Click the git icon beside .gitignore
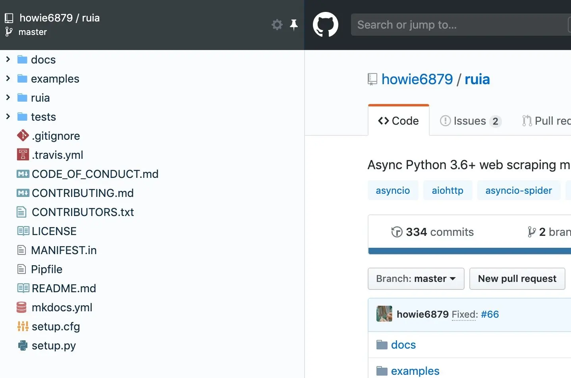Image resolution: width=571 pixels, height=378 pixels. [23, 136]
